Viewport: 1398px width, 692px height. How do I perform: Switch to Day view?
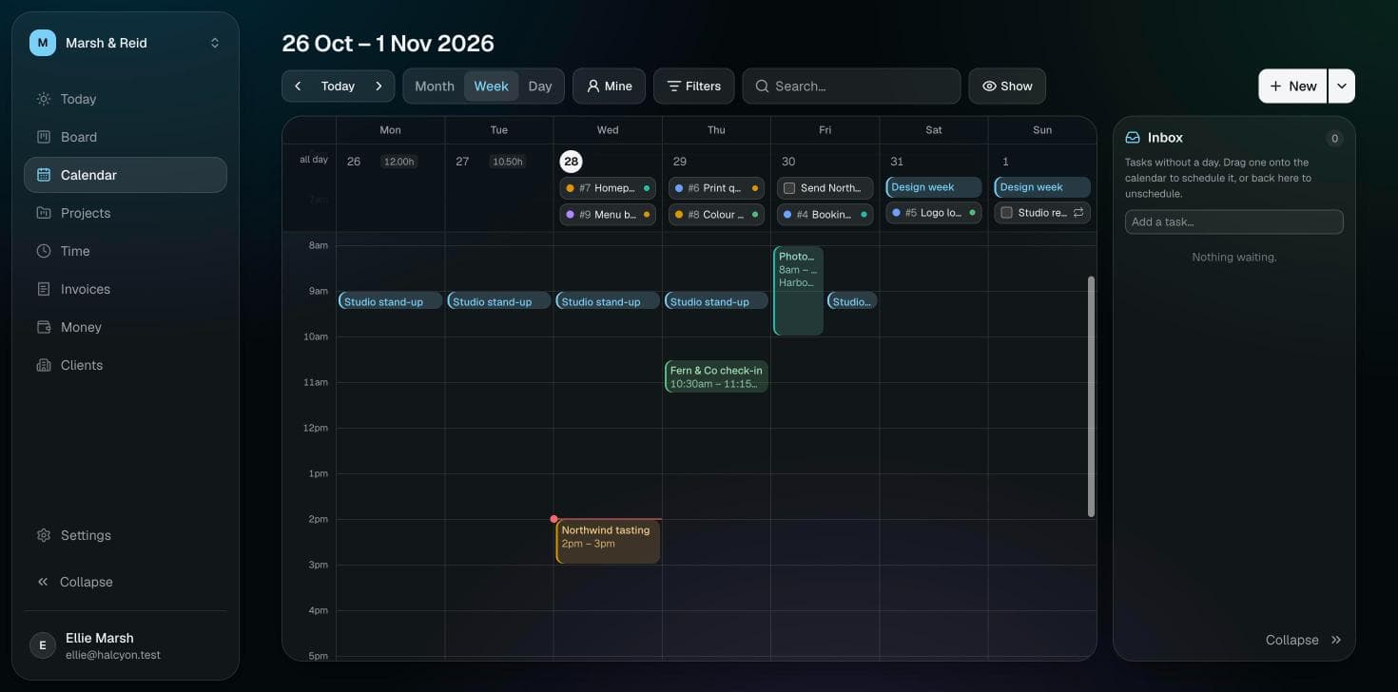[540, 86]
